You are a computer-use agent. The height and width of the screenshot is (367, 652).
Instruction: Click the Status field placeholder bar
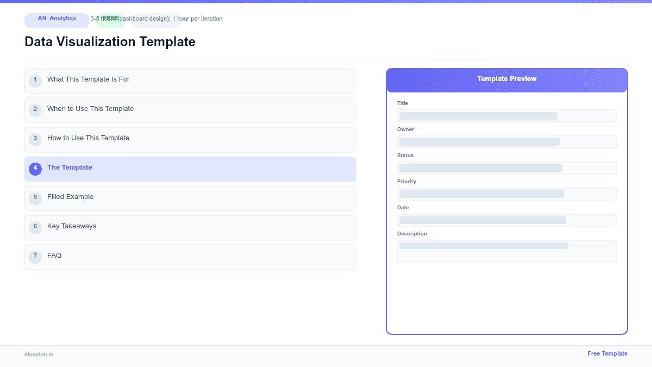pos(506,168)
